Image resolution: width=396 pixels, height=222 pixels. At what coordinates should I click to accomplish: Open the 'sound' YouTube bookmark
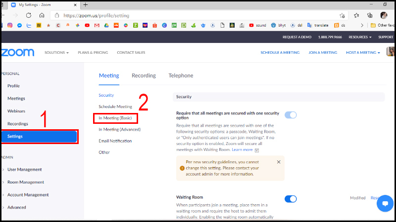[x=257, y=25]
